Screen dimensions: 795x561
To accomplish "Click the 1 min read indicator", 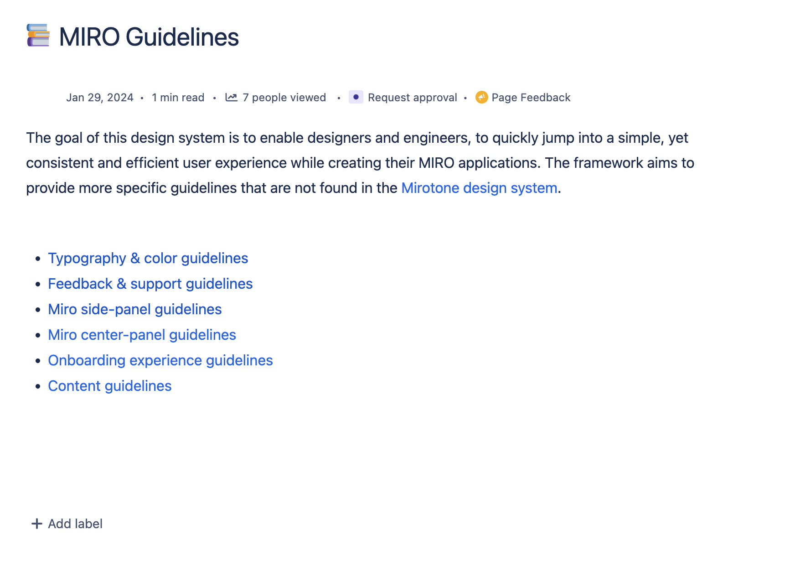I will [178, 98].
